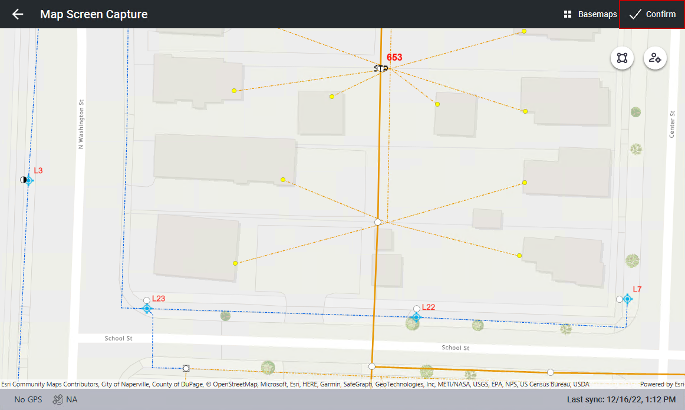Go back using the arrow icon
This screenshot has width=685, height=410.
coord(18,14)
